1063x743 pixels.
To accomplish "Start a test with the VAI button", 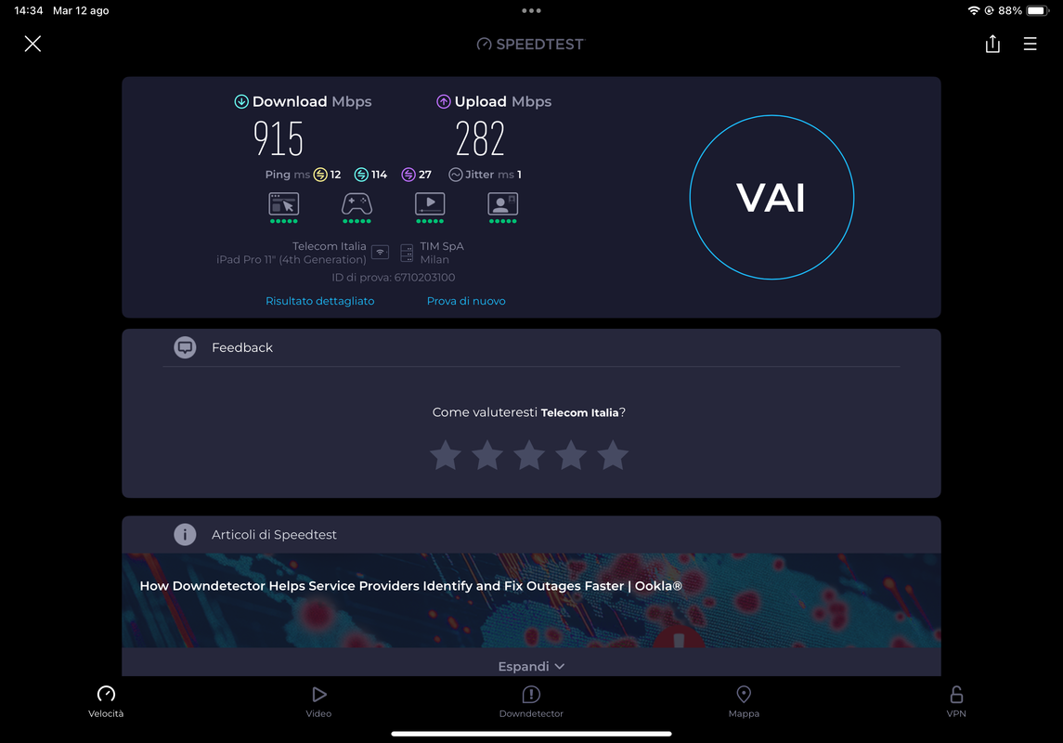I will (771, 197).
